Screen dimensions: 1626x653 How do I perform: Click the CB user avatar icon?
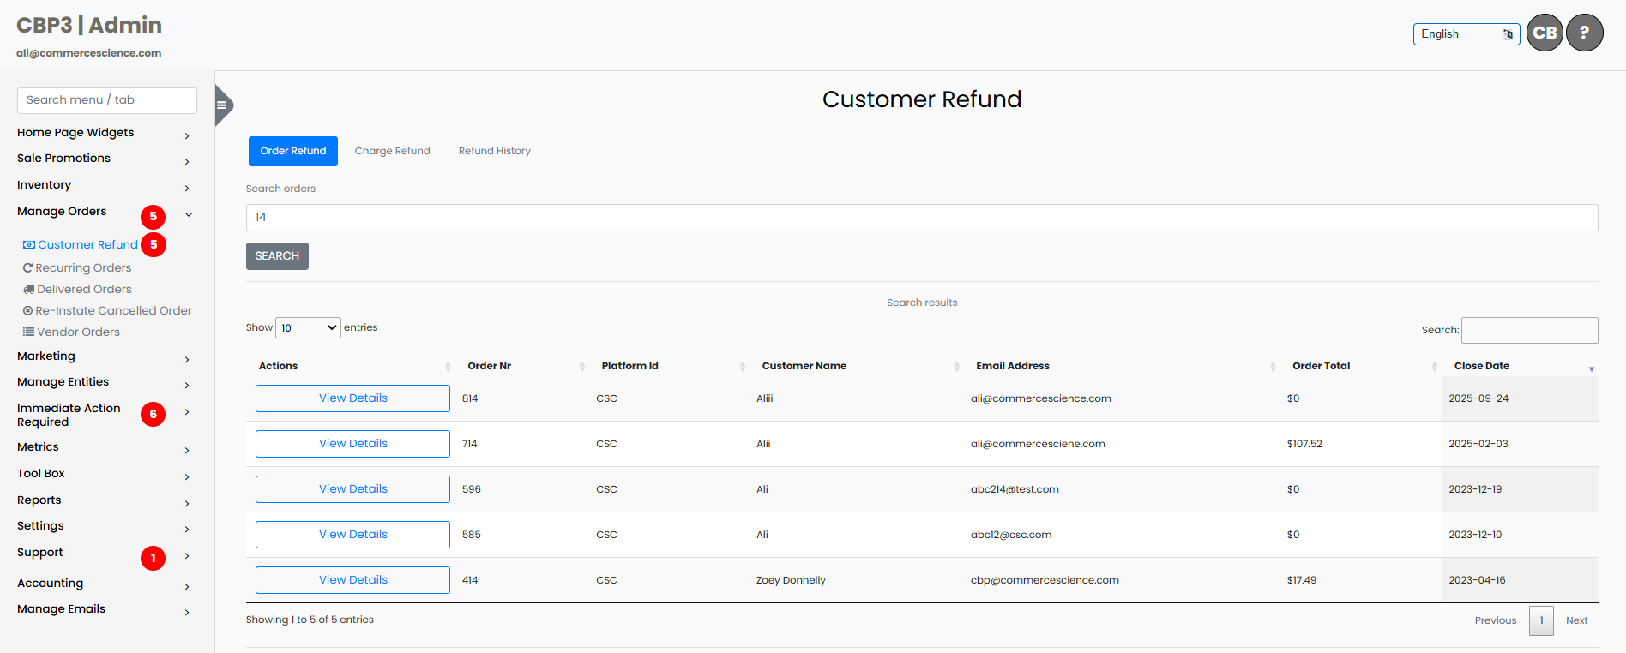1545,33
